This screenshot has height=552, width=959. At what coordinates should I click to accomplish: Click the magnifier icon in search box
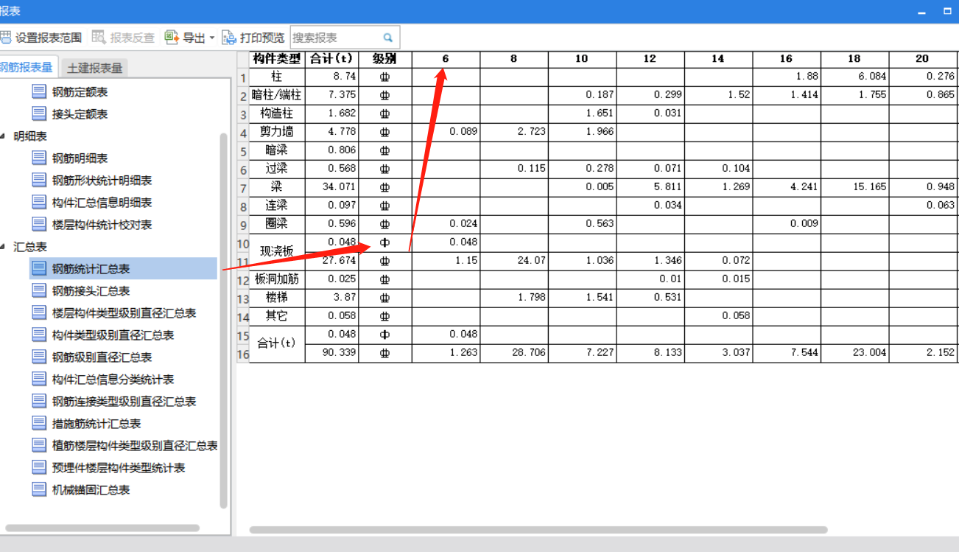tap(388, 38)
